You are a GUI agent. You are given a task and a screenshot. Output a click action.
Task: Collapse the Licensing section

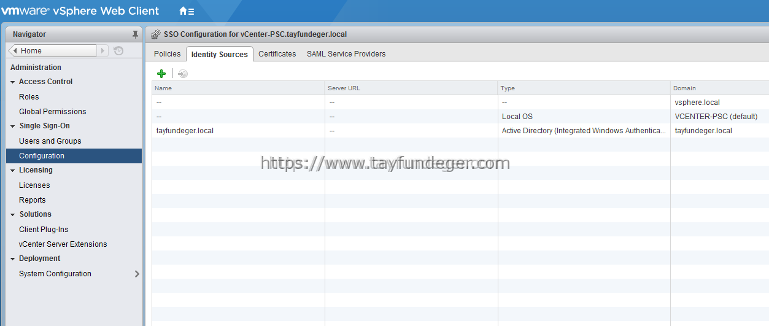pyautogui.click(x=13, y=171)
